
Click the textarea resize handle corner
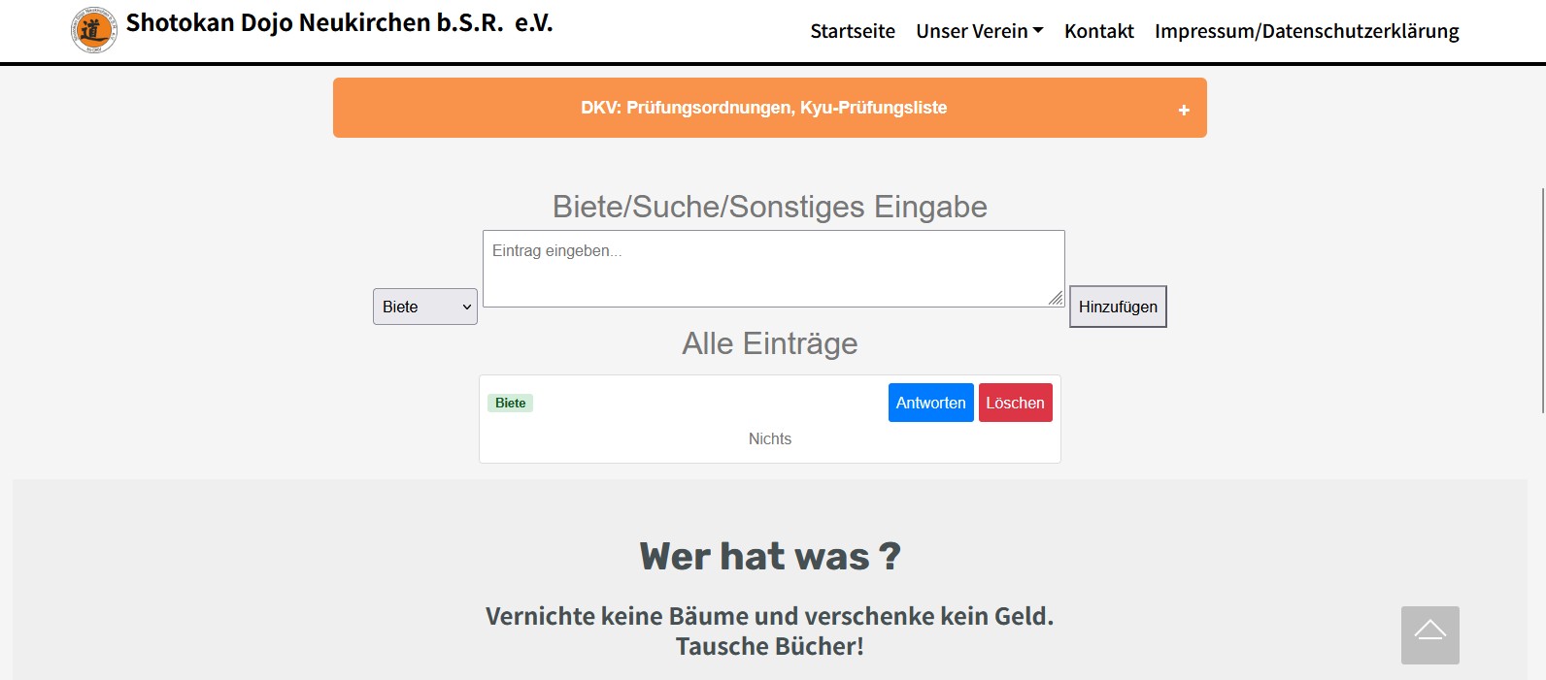1056,299
